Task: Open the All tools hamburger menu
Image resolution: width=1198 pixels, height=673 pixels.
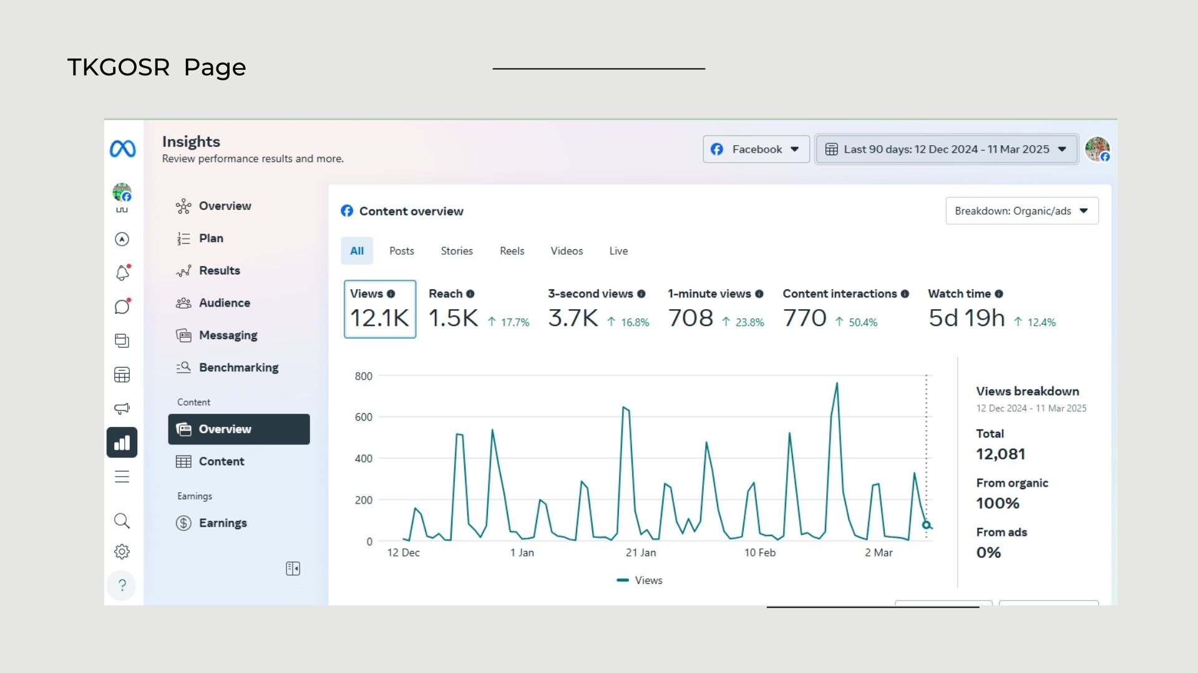Action: pos(122,477)
